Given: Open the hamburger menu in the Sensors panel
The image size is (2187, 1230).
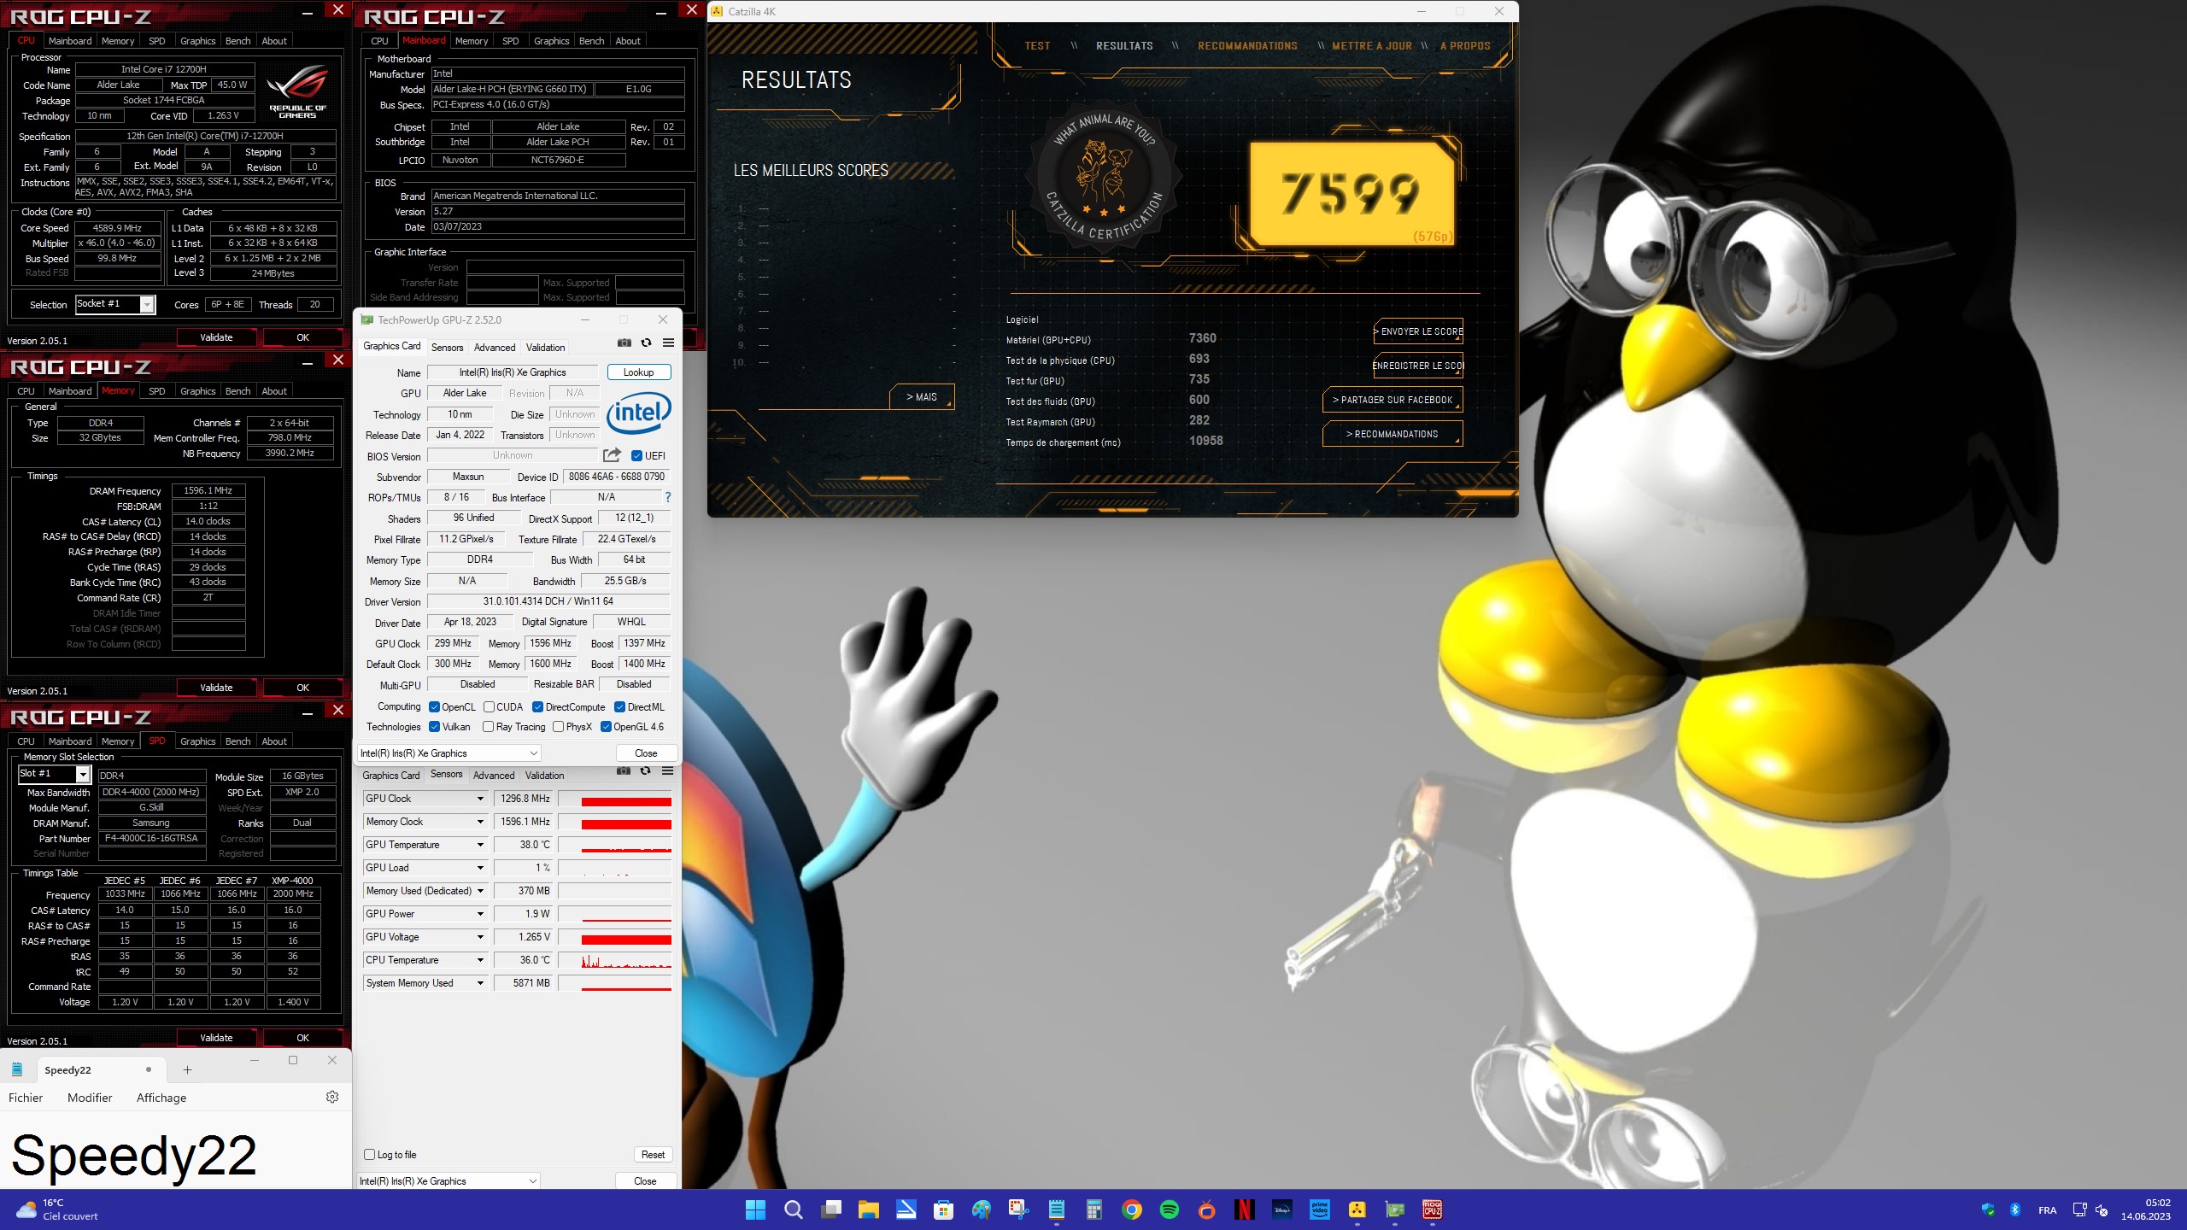Looking at the screenshot, I should pyautogui.click(x=667, y=770).
